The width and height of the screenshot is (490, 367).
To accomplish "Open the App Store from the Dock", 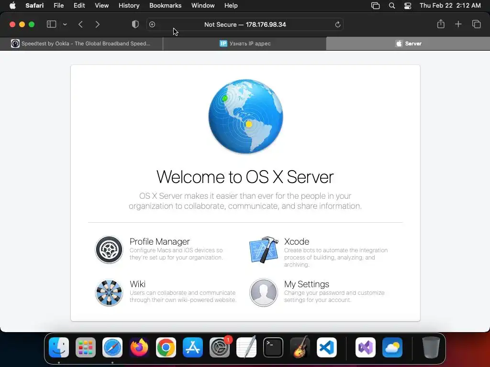I will pos(193,347).
